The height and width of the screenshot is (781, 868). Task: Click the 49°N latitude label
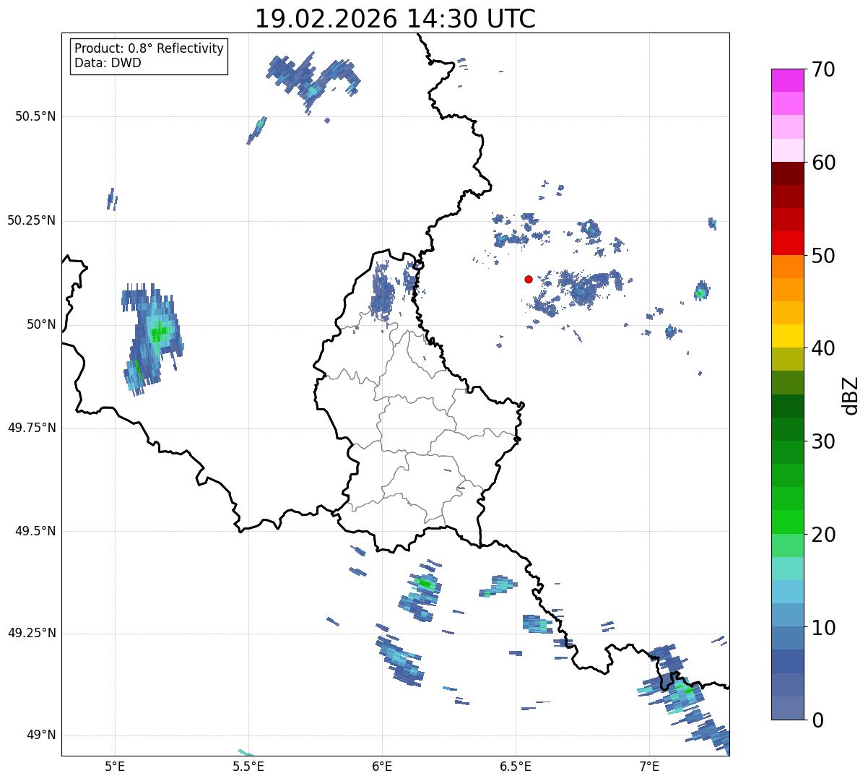tap(41, 735)
